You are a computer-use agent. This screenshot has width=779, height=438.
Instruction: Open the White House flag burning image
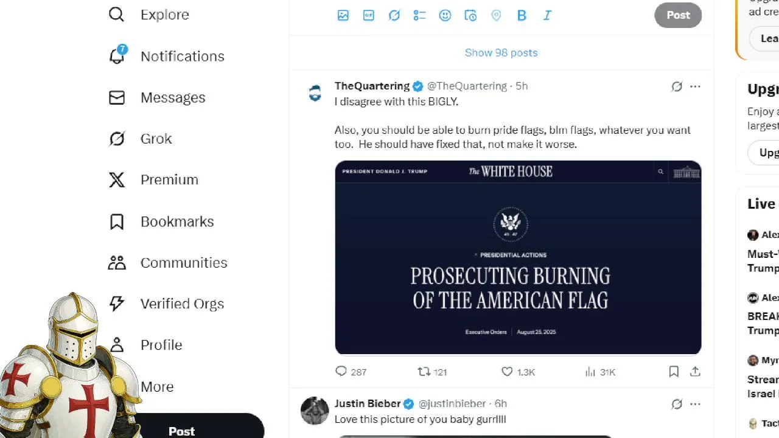tap(518, 257)
